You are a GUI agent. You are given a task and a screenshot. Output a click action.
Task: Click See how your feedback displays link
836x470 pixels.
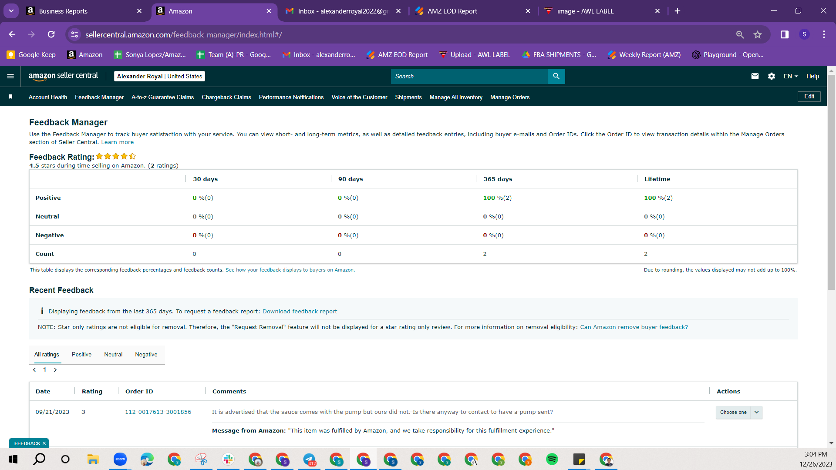[290, 270]
